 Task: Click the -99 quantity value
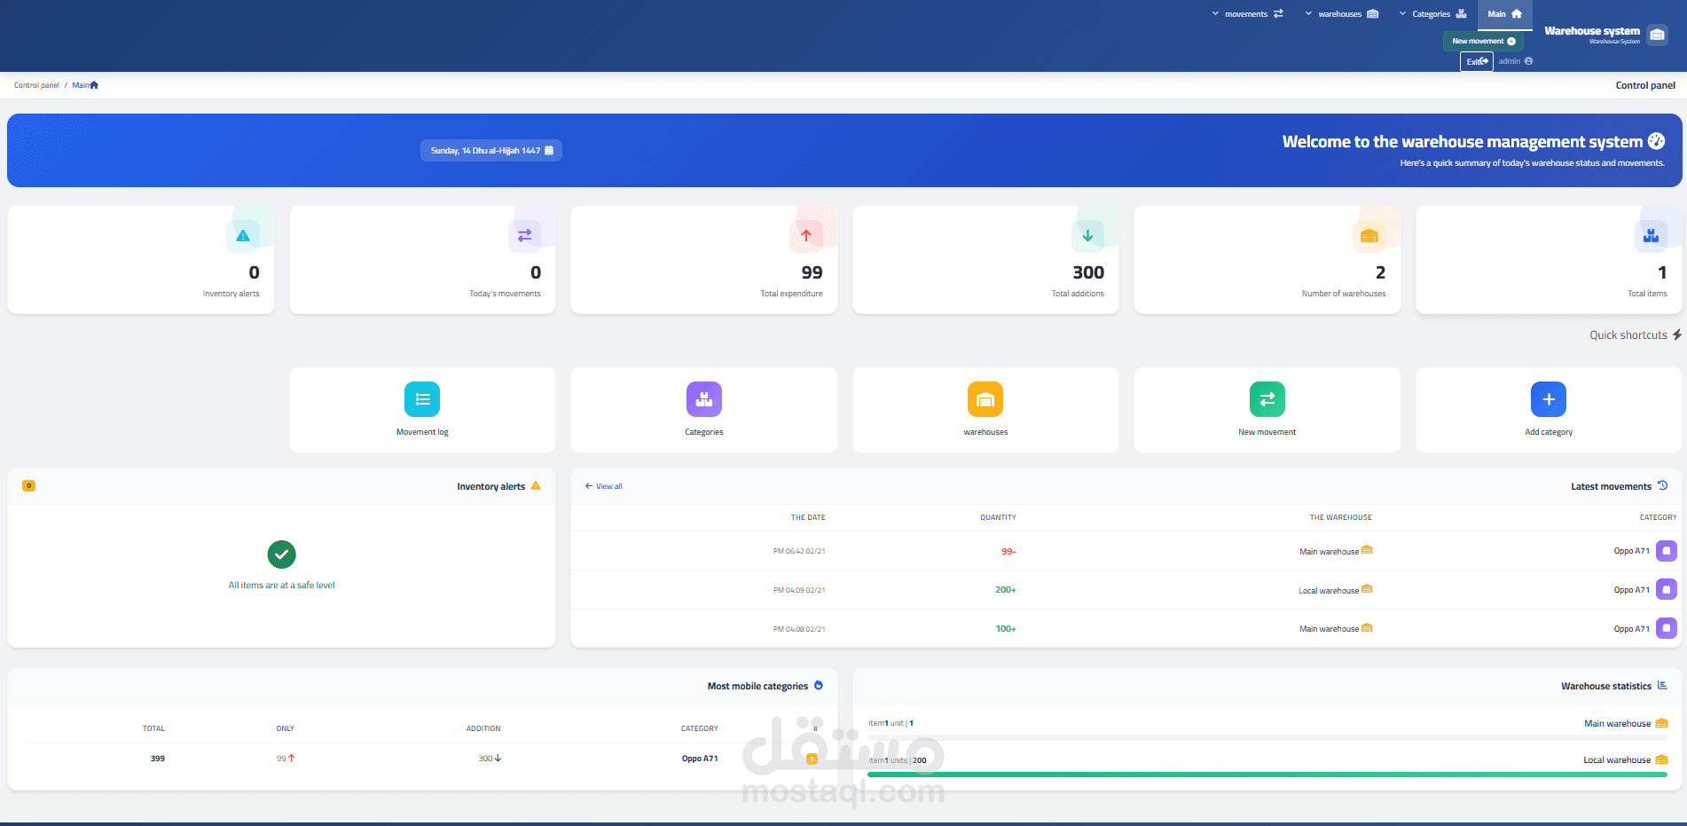(x=1008, y=551)
